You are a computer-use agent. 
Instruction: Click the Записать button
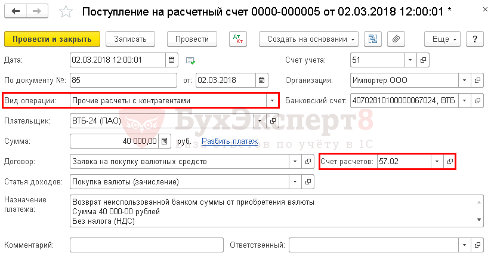click(130, 39)
